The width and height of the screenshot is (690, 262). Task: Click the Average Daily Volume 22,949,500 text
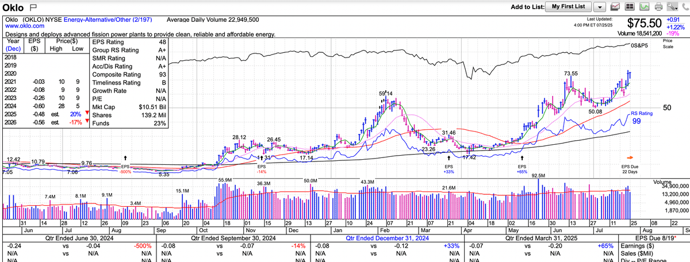point(212,19)
